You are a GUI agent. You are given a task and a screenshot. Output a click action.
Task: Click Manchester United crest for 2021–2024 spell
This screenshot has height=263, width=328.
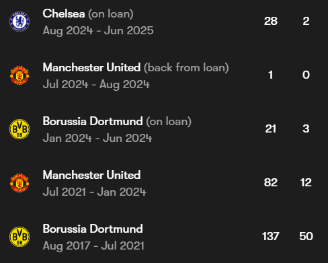tap(19, 183)
